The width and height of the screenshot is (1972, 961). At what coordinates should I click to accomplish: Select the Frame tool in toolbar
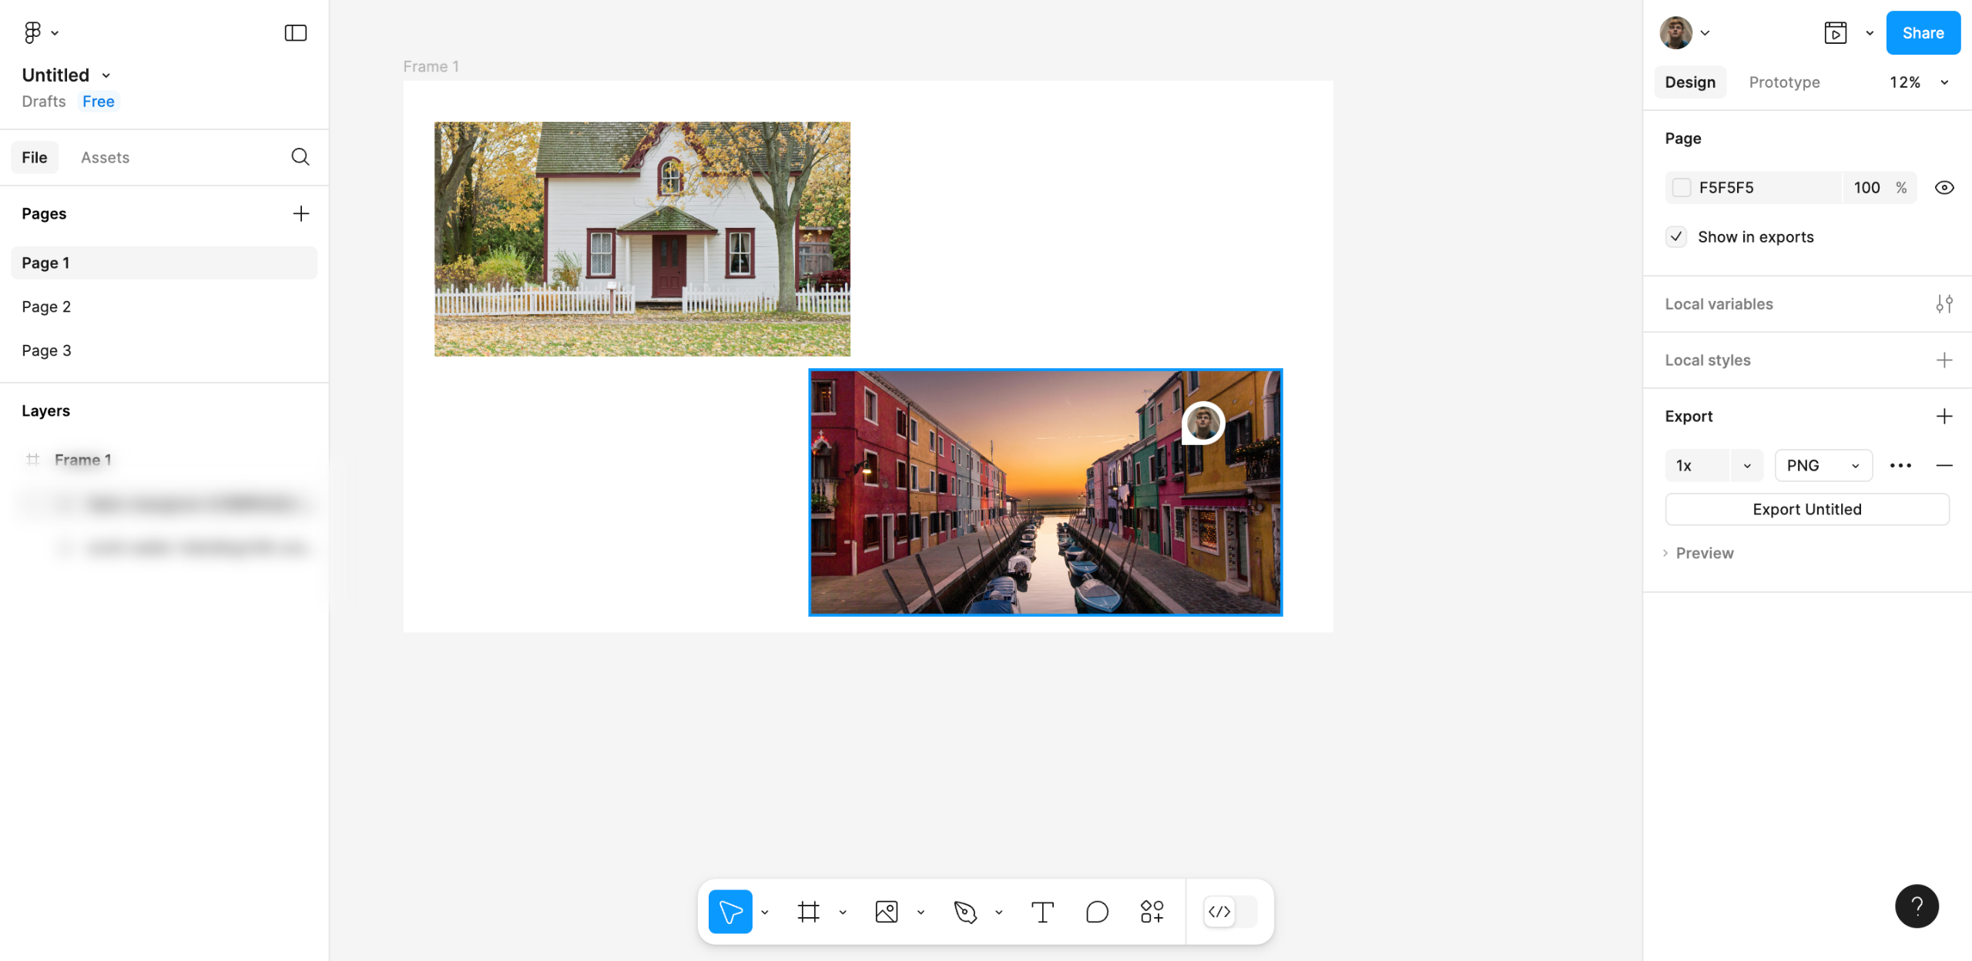[x=808, y=912]
